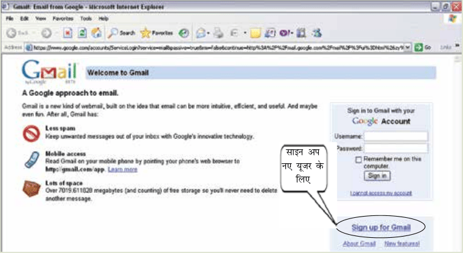Open the Favorites menu in menu bar
The width and height of the screenshot is (463, 253).
(63, 19)
